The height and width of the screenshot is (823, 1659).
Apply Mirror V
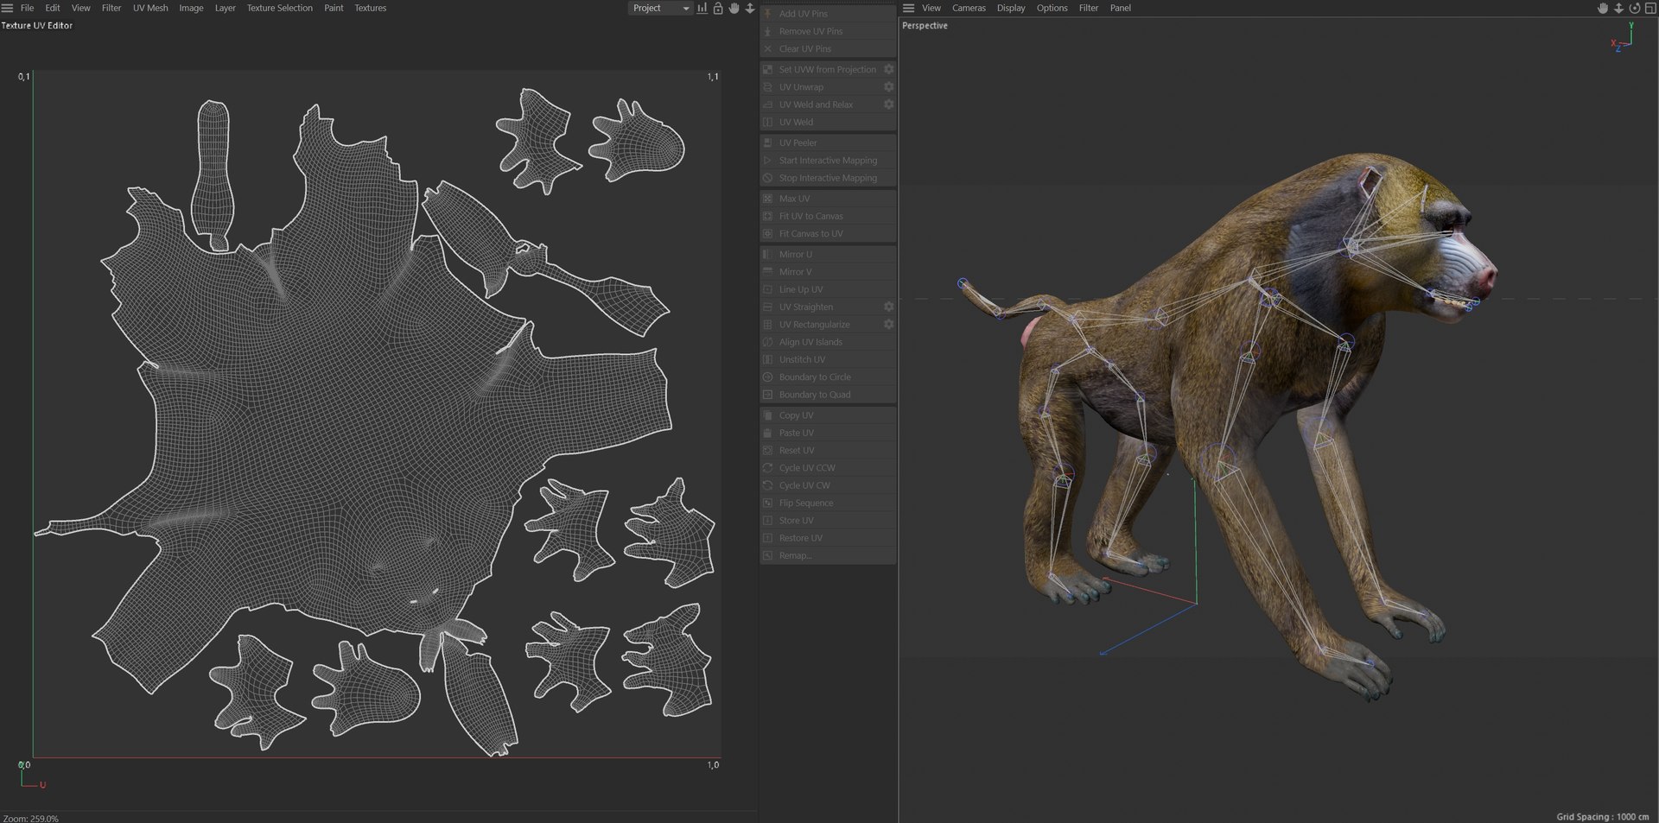click(828, 271)
